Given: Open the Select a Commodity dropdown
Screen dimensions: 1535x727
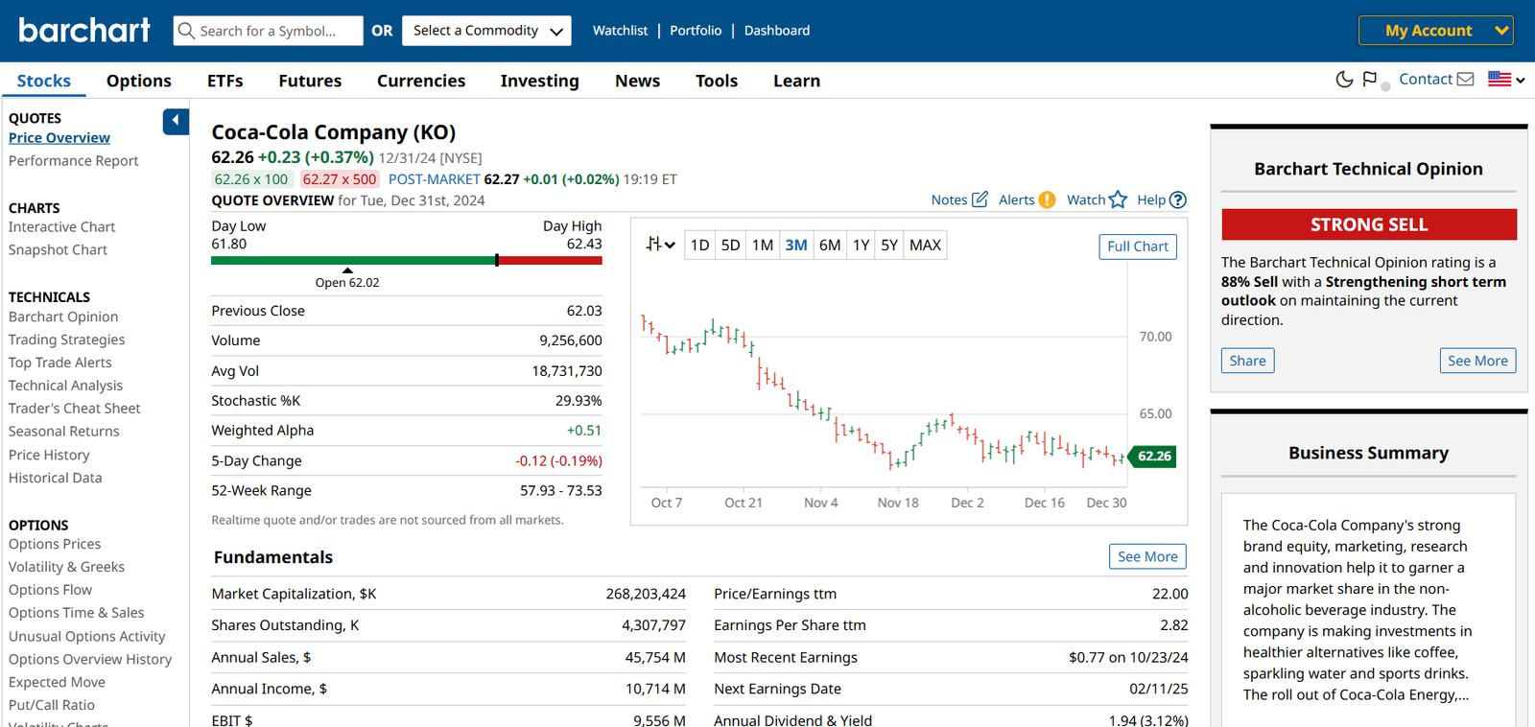Looking at the screenshot, I should [486, 31].
